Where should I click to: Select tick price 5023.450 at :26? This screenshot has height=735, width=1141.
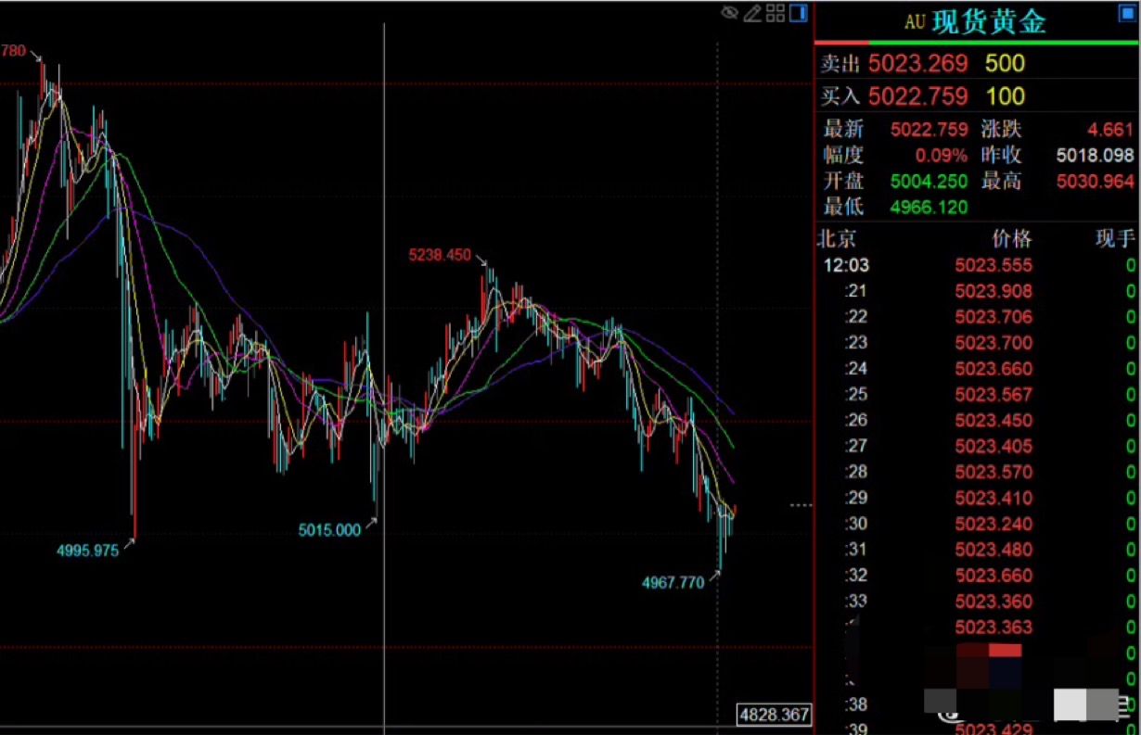[x=994, y=421]
